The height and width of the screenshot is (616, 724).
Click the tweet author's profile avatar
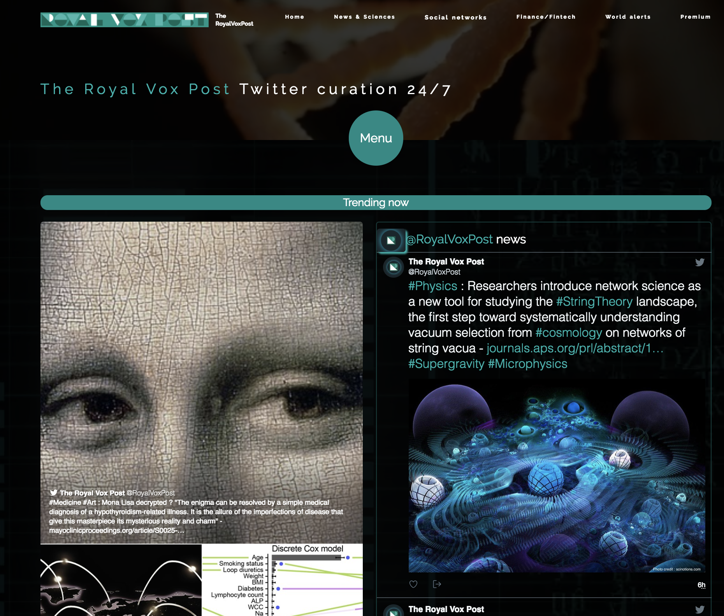click(394, 267)
